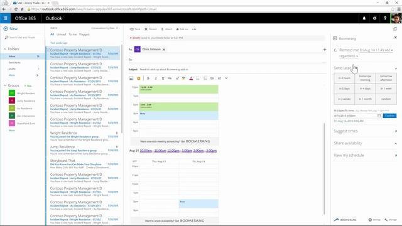Open the Drafts folder
Viewport: 402px width, 226px height.
(x=12, y=69)
